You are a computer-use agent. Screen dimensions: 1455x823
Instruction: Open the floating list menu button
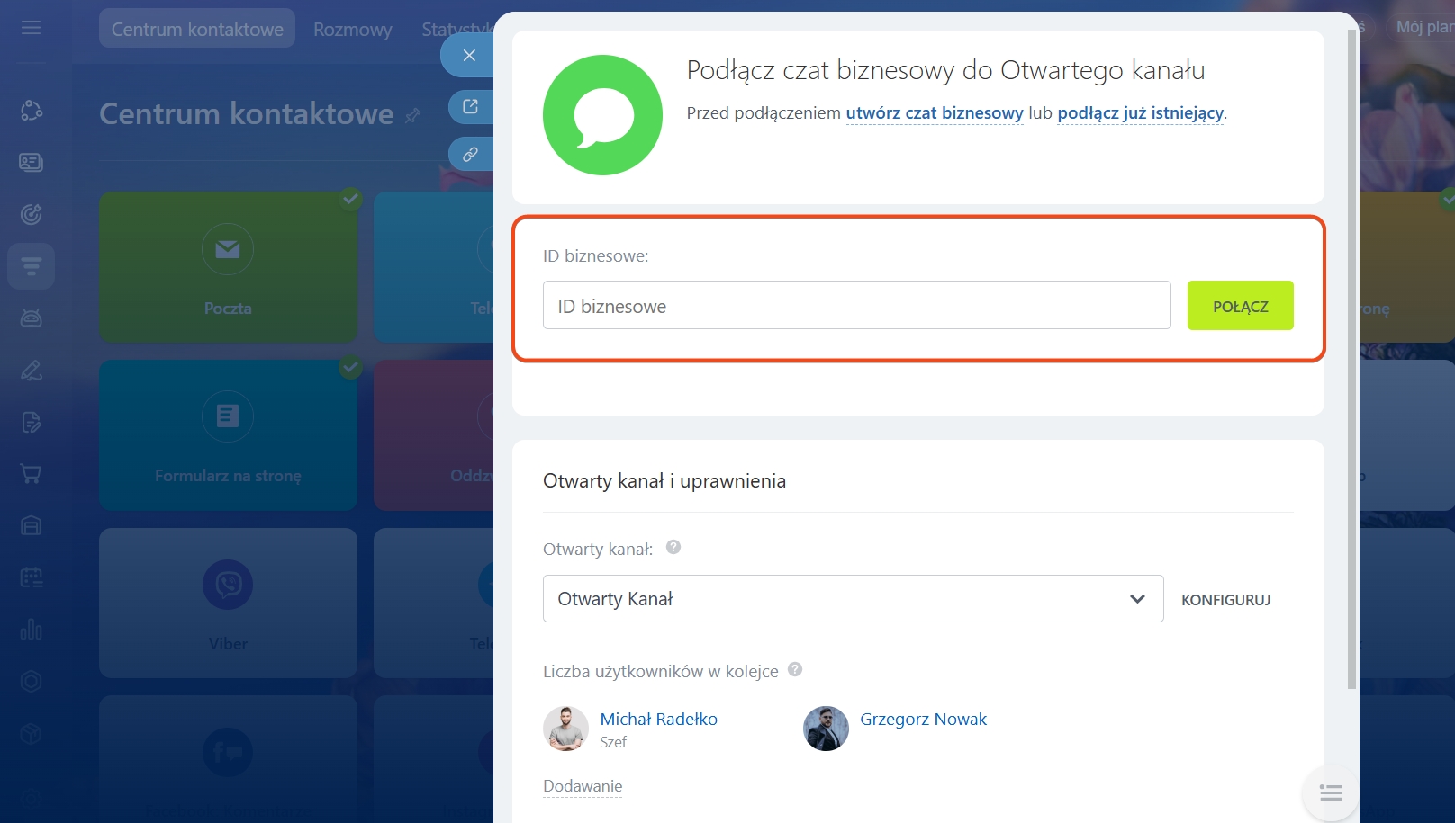1331,792
